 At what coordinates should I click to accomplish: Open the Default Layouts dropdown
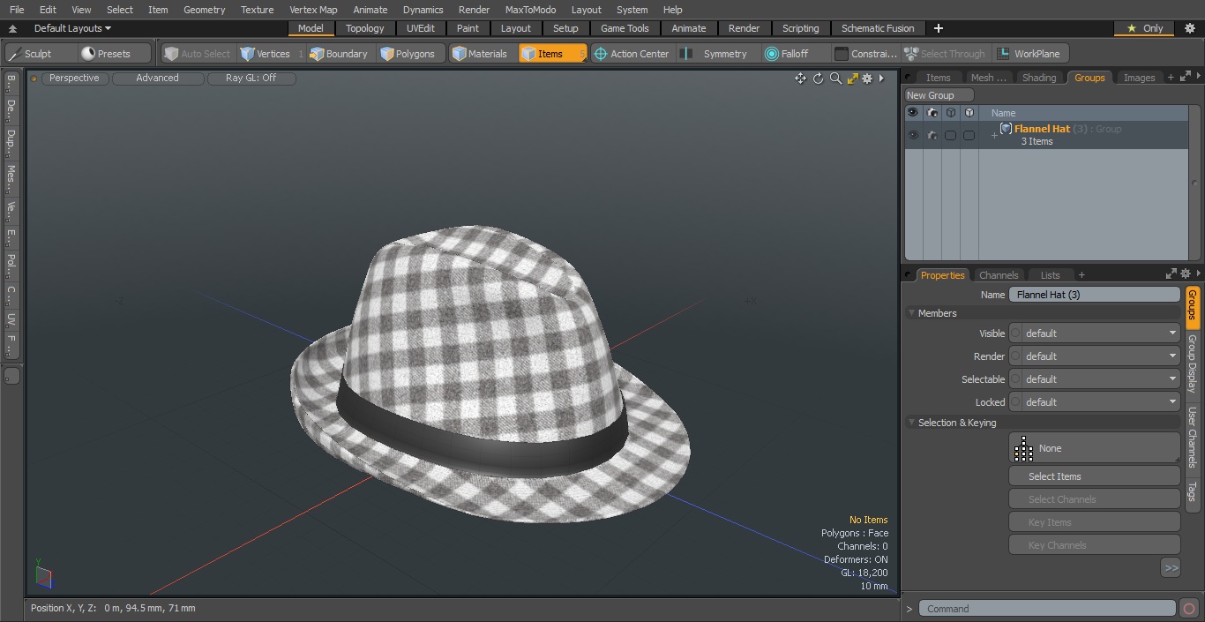coord(72,28)
